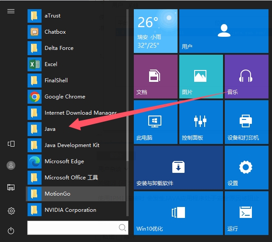Launch Google Chrome icon
This screenshot has height=242, width=272.
click(35, 97)
